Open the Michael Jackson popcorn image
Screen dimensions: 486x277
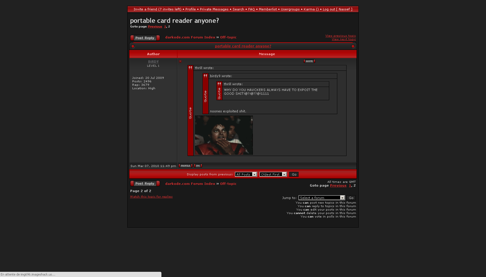[224, 135]
